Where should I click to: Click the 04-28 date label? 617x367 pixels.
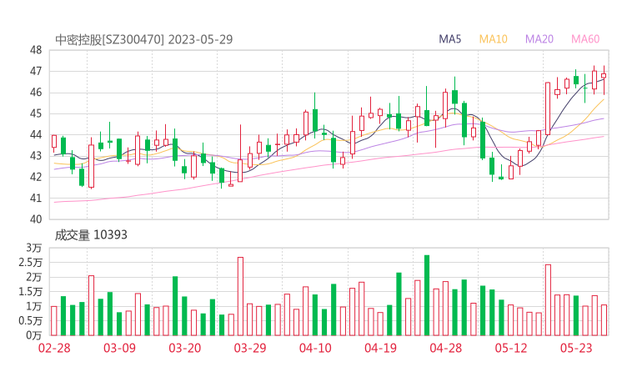[x=446, y=348]
